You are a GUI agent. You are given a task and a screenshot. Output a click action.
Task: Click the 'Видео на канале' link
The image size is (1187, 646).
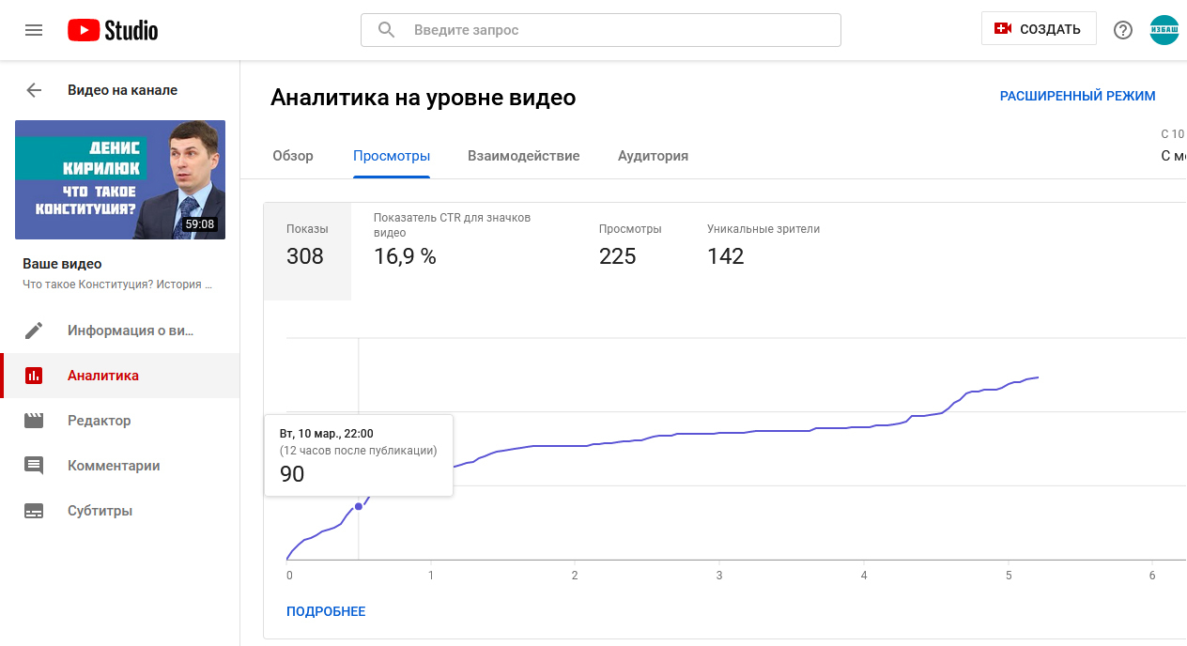point(122,90)
